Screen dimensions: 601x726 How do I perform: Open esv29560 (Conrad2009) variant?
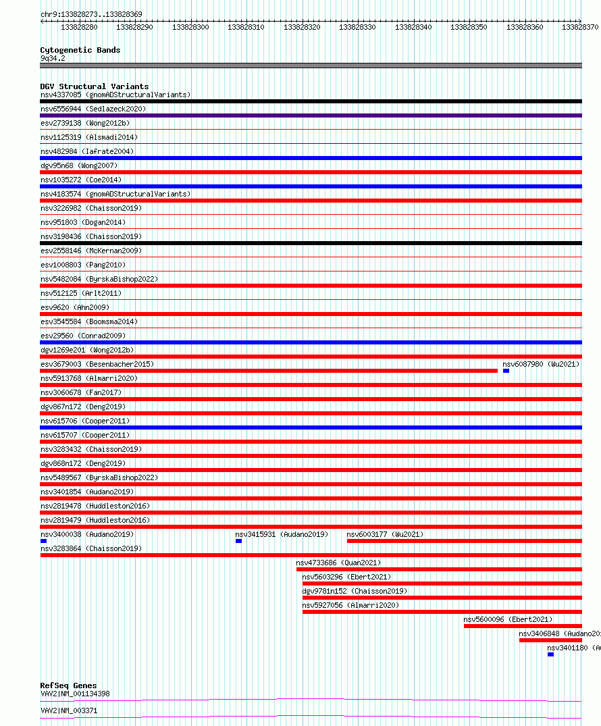[x=83, y=336]
